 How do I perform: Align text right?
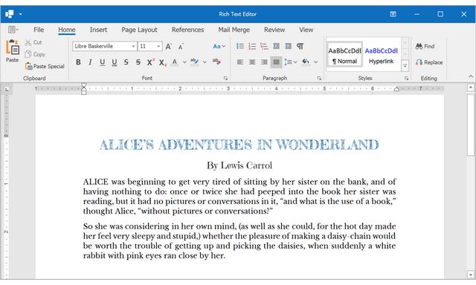pyautogui.click(x=264, y=62)
